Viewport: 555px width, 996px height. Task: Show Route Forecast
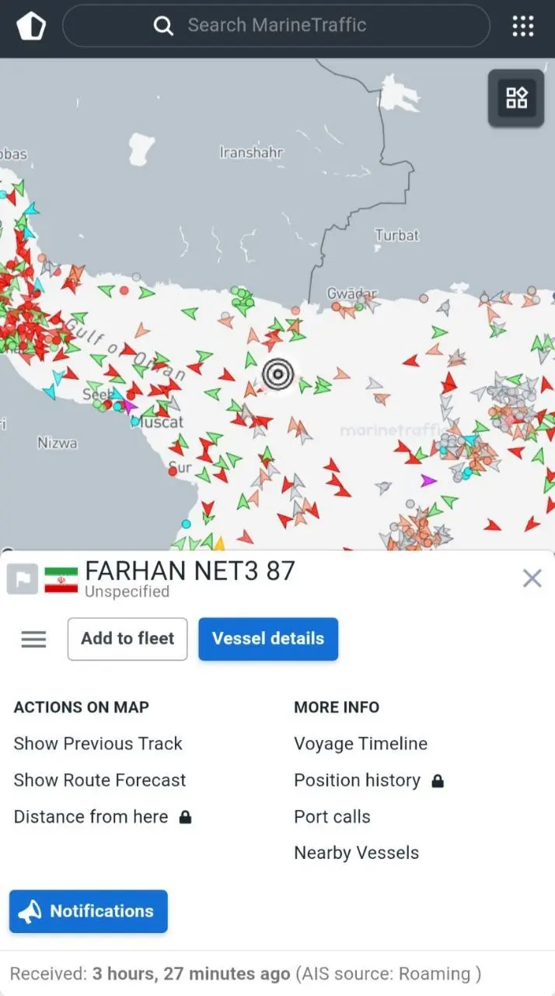click(x=100, y=780)
